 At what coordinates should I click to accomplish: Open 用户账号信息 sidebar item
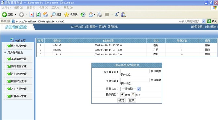pyautogui.click(x=15, y=53)
